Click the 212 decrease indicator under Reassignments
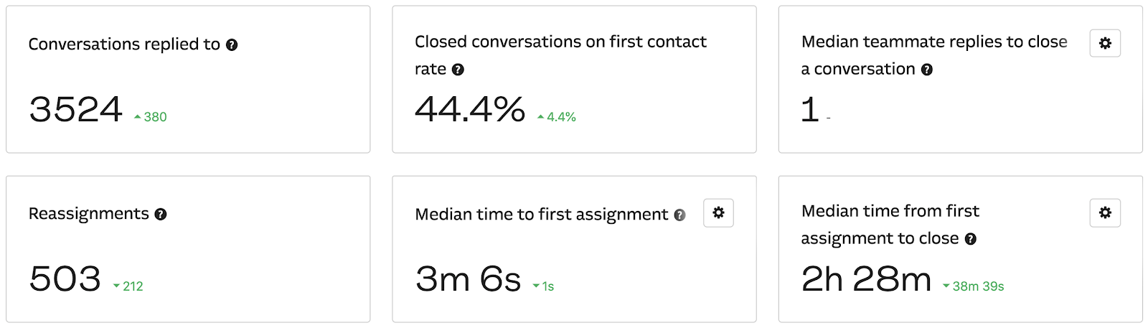The width and height of the screenshot is (1148, 328). click(129, 286)
